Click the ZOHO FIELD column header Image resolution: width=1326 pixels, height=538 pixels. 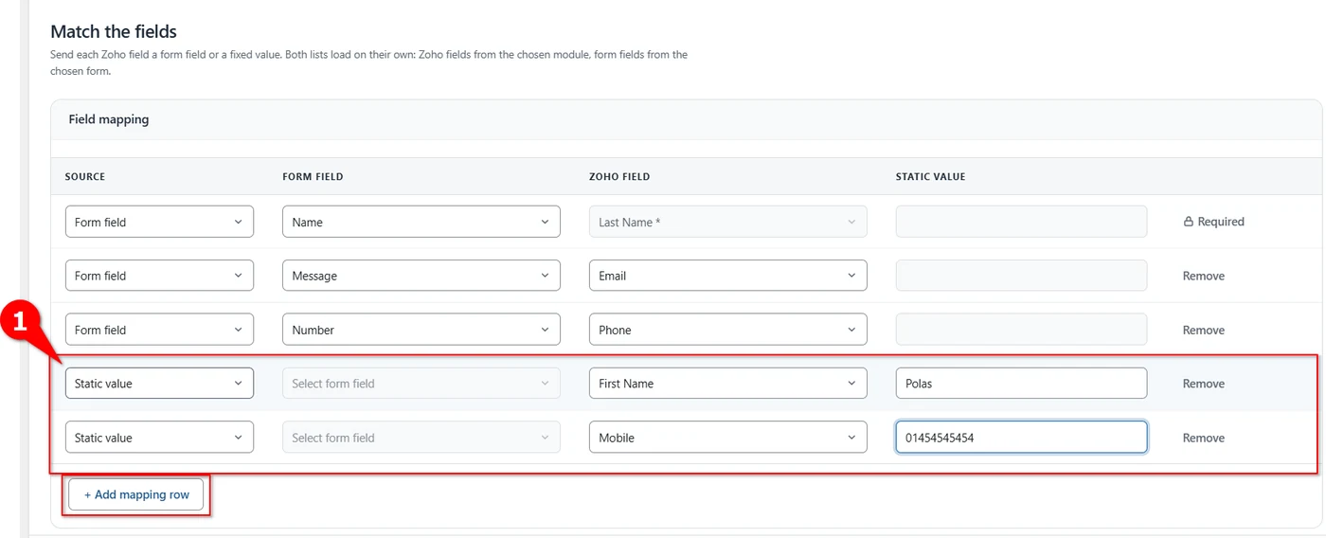point(619,177)
